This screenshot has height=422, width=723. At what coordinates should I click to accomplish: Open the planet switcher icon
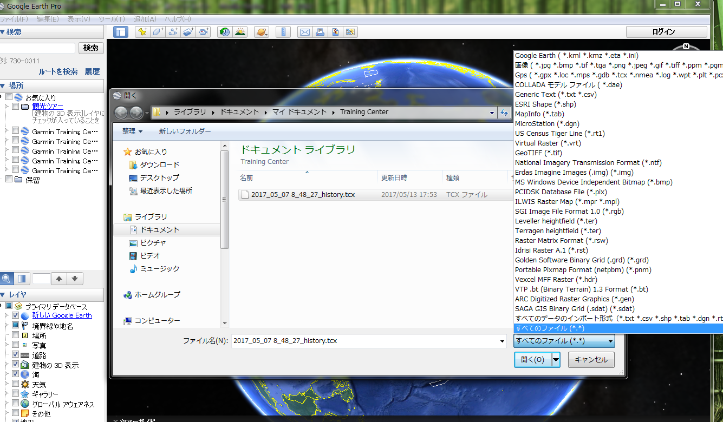262,32
